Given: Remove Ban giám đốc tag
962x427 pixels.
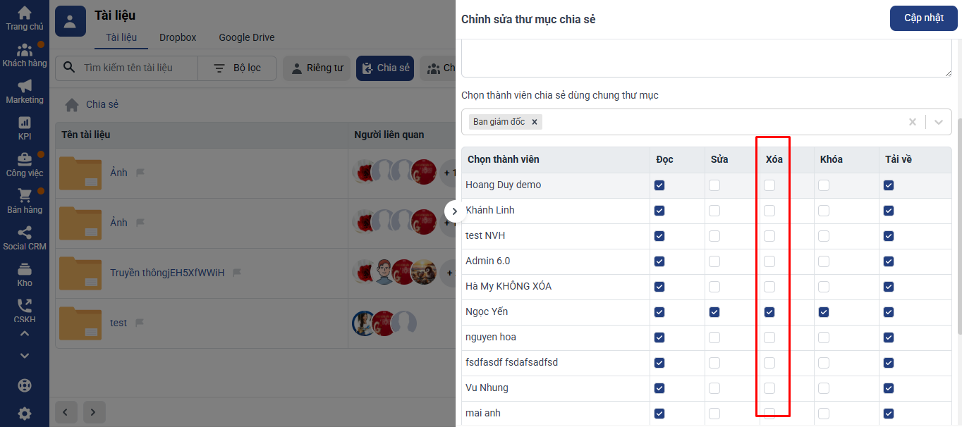Looking at the screenshot, I should (535, 122).
